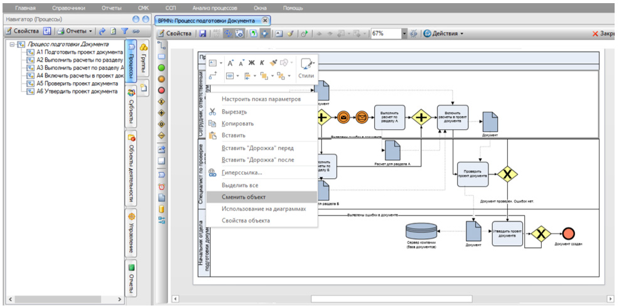This screenshot has width=619, height=308.
Task: Toggle bold Ж formatting
Action: [x=252, y=63]
